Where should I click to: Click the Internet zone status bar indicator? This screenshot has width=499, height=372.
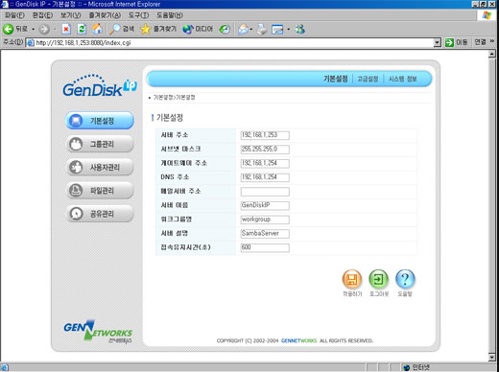coord(416,367)
